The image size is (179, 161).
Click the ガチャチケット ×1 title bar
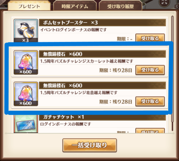(102, 117)
